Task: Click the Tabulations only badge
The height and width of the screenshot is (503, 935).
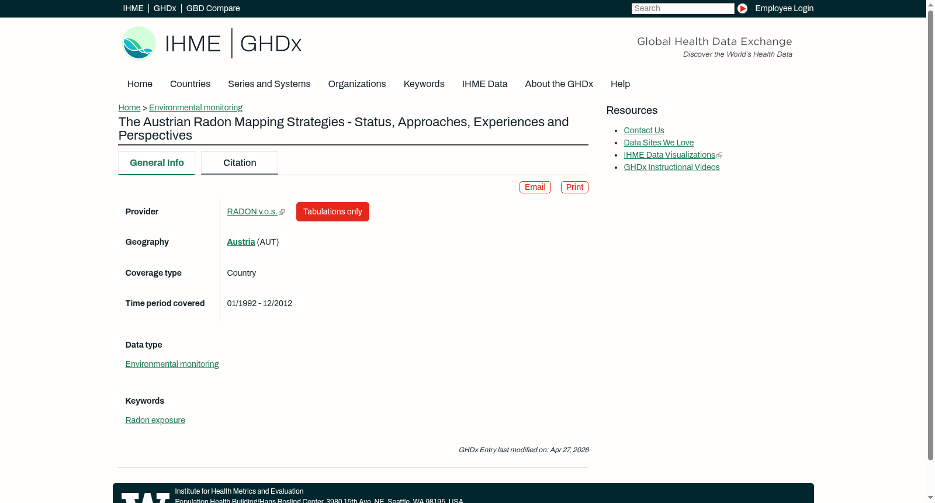Action: click(x=333, y=211)
